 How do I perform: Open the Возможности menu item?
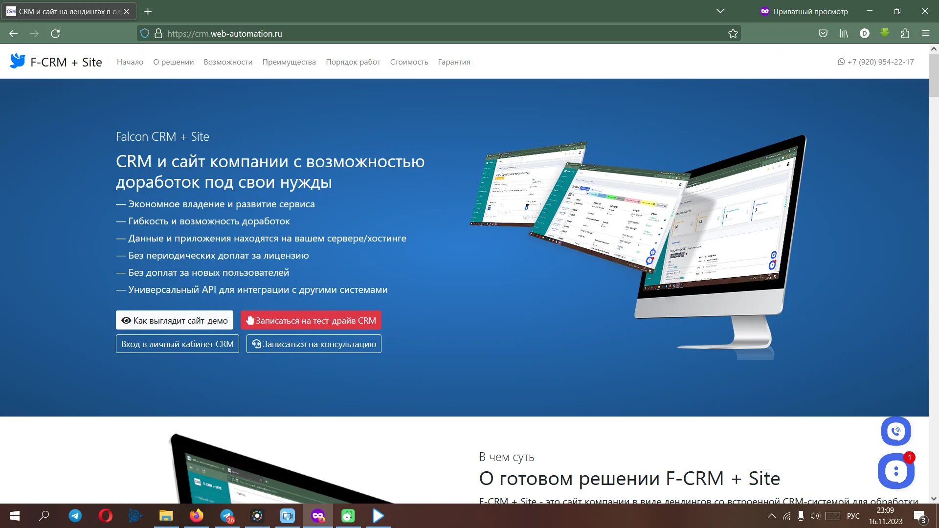coord(228,62)
